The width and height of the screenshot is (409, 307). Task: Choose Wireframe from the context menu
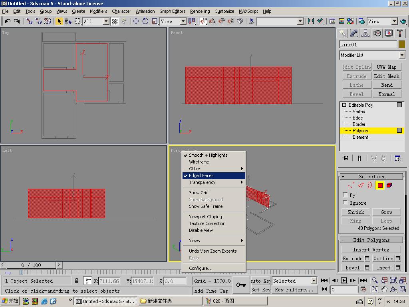199,162
